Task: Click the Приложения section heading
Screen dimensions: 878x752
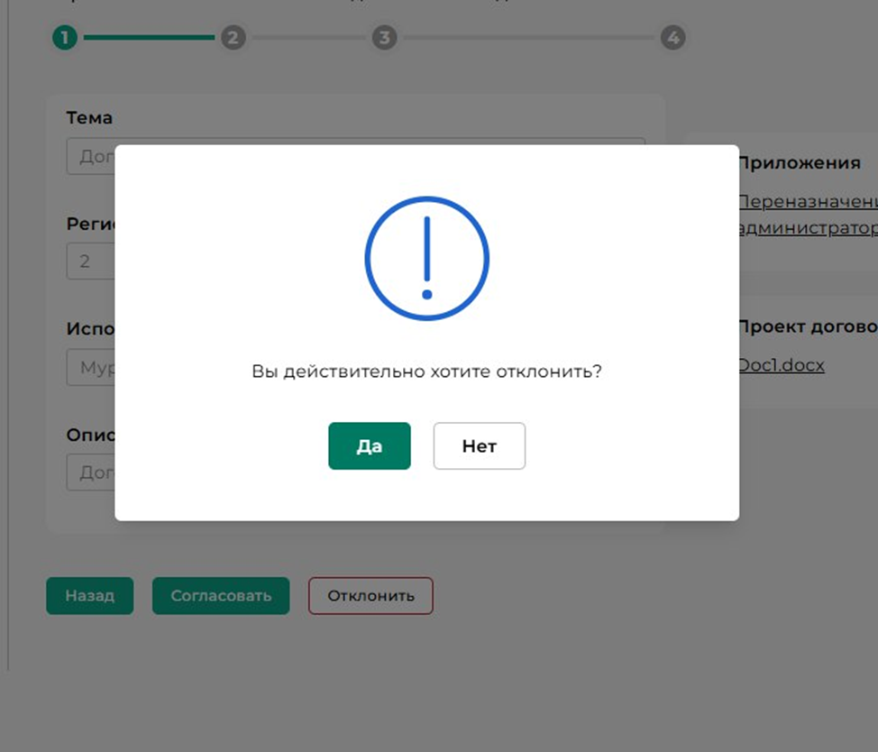Action: pyautogui.click(x=799, y=163)
